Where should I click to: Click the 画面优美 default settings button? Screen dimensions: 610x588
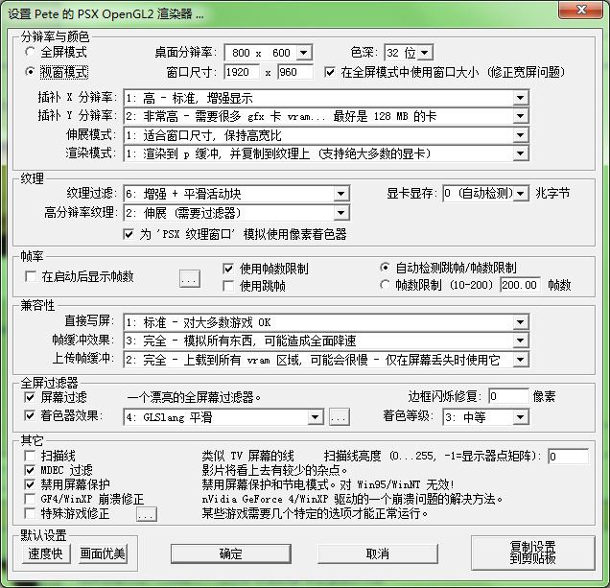tap(103, 553)
